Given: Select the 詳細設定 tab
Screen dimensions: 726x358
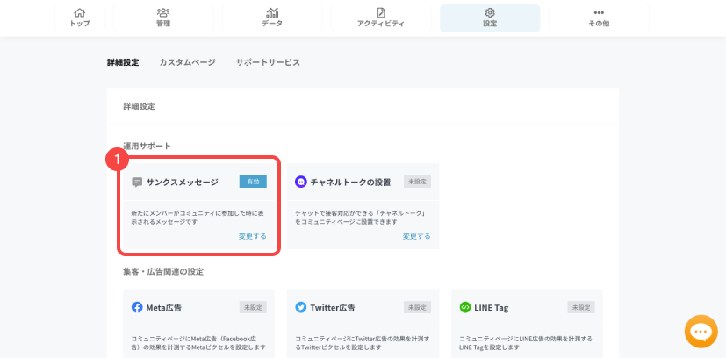Looking at the screenshot, I should (123, 63).
